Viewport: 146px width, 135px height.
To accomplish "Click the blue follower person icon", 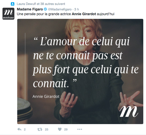I will (12, 4).
